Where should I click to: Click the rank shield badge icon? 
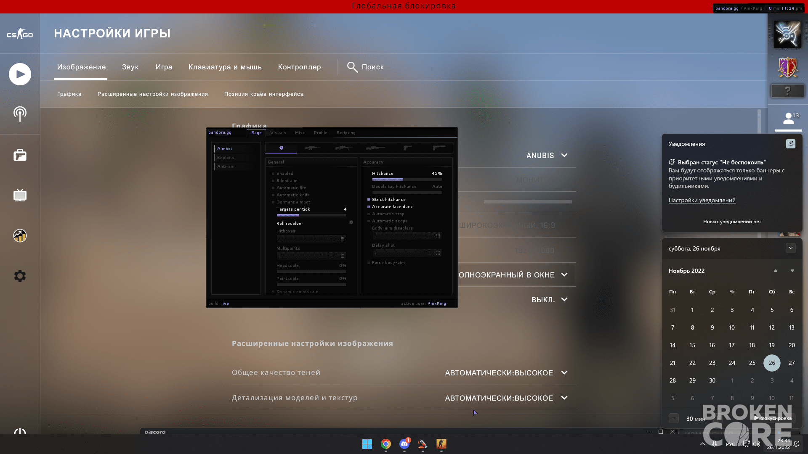[788, 67]
